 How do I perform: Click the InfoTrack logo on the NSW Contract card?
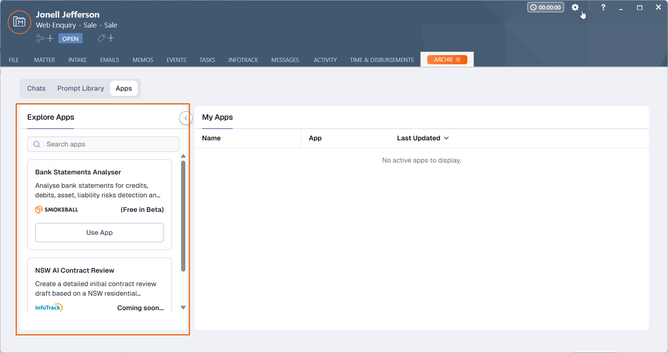[49, 307]
